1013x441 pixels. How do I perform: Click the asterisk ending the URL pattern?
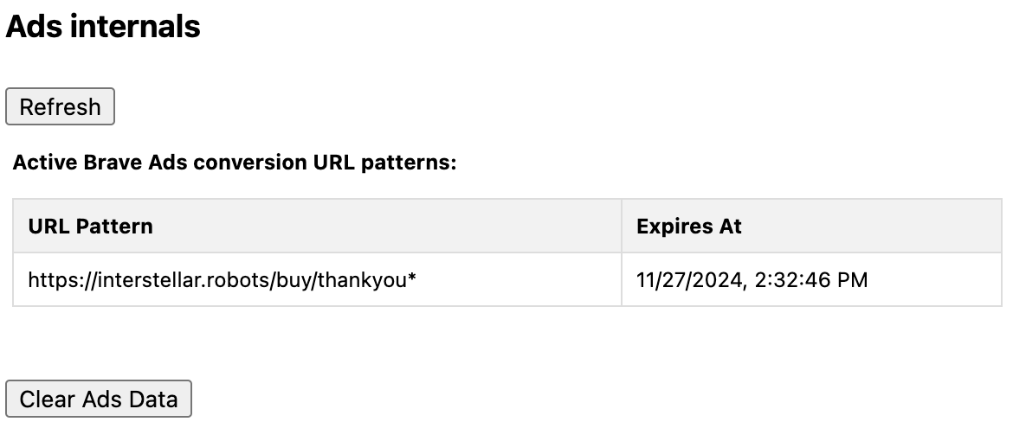(x=413, y=278)
